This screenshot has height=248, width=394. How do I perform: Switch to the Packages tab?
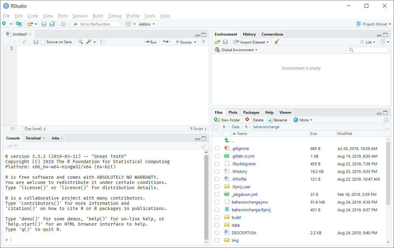coord(251,113)
